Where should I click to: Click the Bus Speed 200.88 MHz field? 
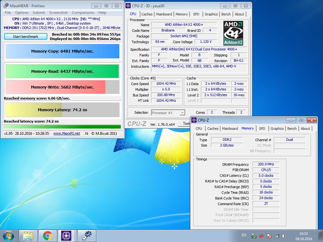point(166,95)
